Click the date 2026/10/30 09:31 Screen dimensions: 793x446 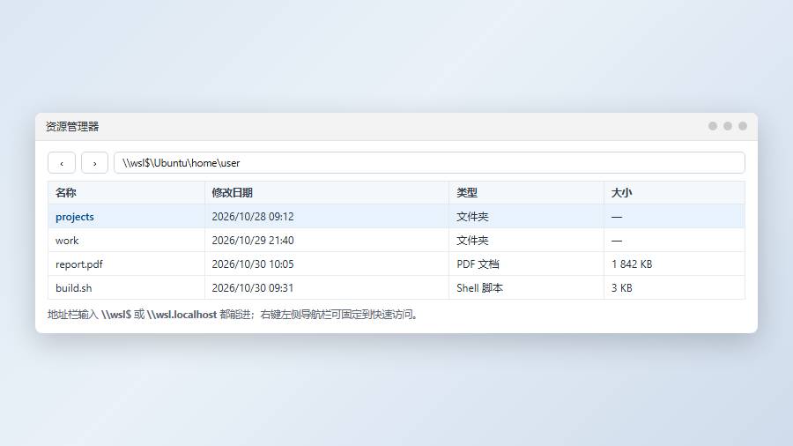(253, 287)
